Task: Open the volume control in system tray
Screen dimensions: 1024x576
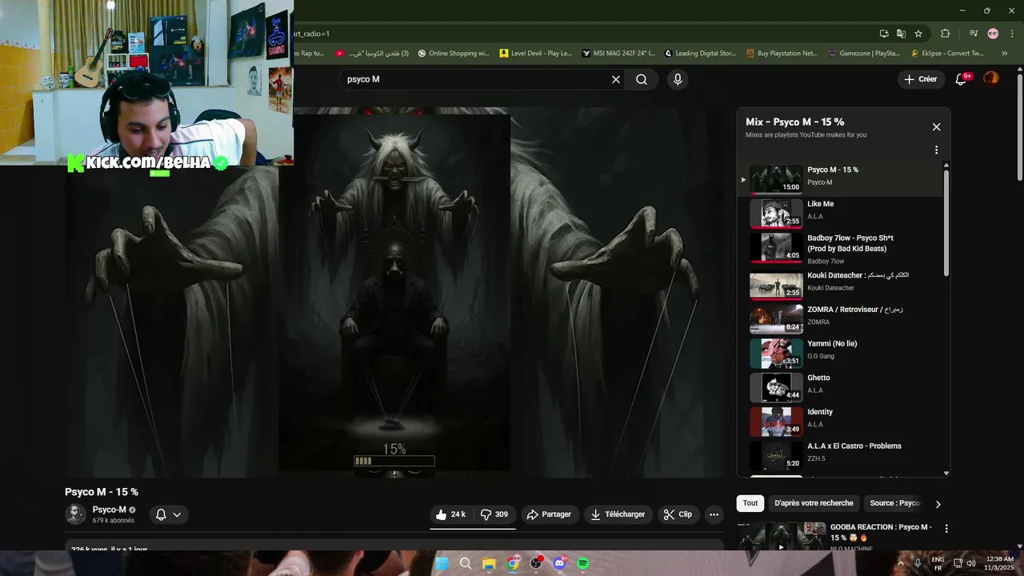Action: pos(971,563)
